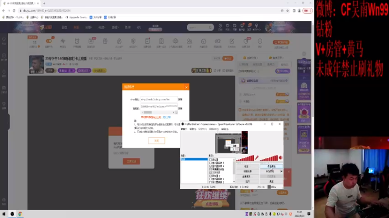Open the location pin icon in Douyu header
The image size is (389, 218).
click(257, 26)
